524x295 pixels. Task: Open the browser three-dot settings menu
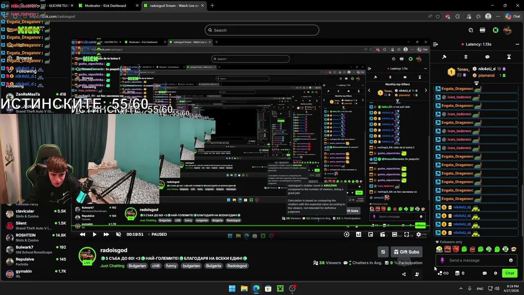[498, 16]
